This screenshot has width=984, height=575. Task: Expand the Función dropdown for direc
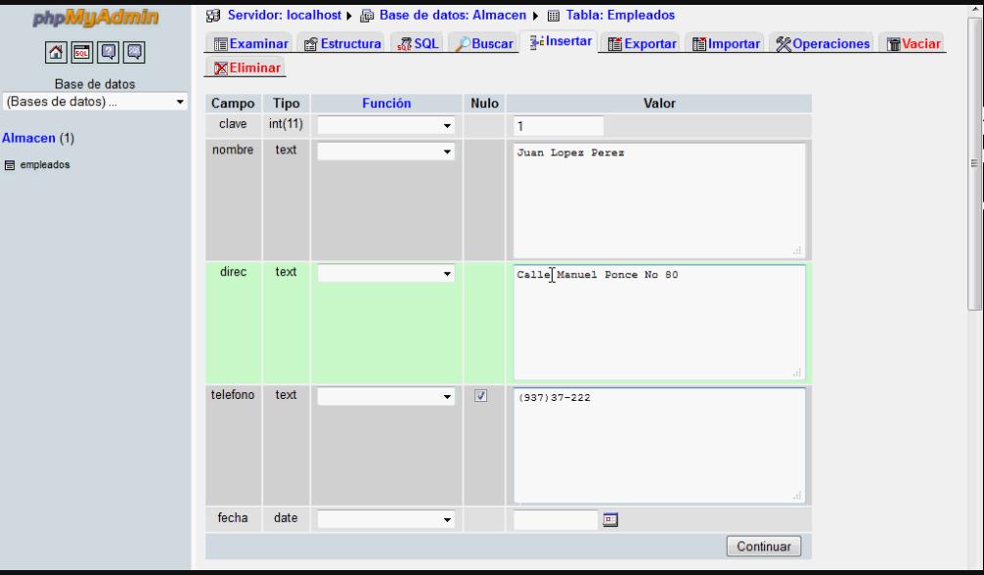[x=387, y=275]
